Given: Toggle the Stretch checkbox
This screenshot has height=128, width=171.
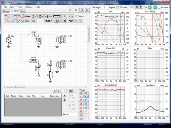Looking at the screenshot, I should click(x=76, y=16).
